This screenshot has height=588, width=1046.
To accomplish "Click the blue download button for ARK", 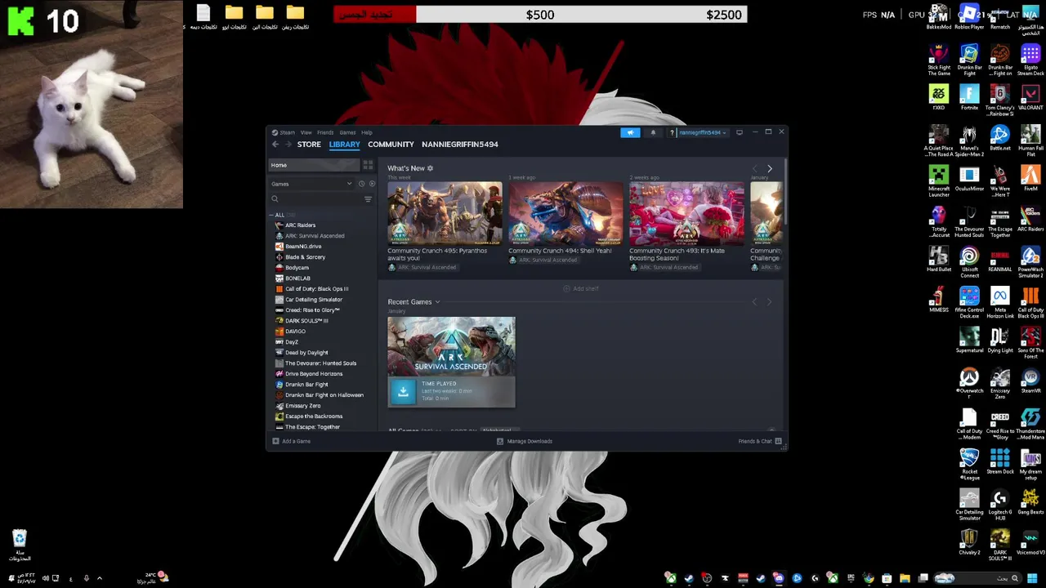I will 403,392.
